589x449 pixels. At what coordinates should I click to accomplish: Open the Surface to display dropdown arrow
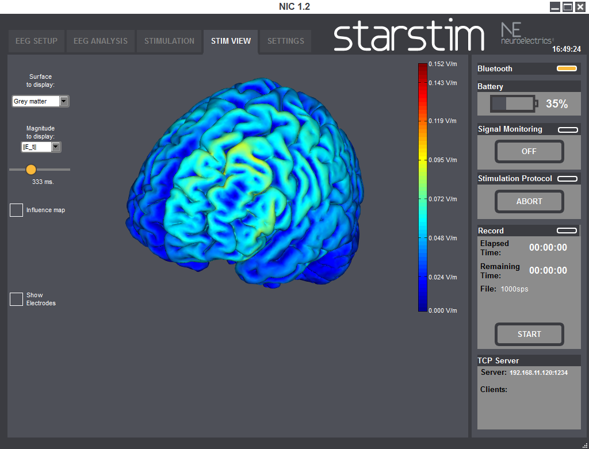click(x=64, y=101)
